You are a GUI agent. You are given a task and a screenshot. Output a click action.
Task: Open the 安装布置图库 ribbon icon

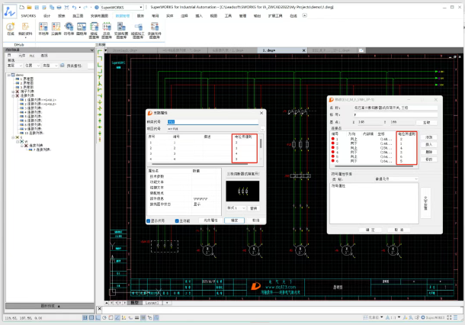coord(121,31)
